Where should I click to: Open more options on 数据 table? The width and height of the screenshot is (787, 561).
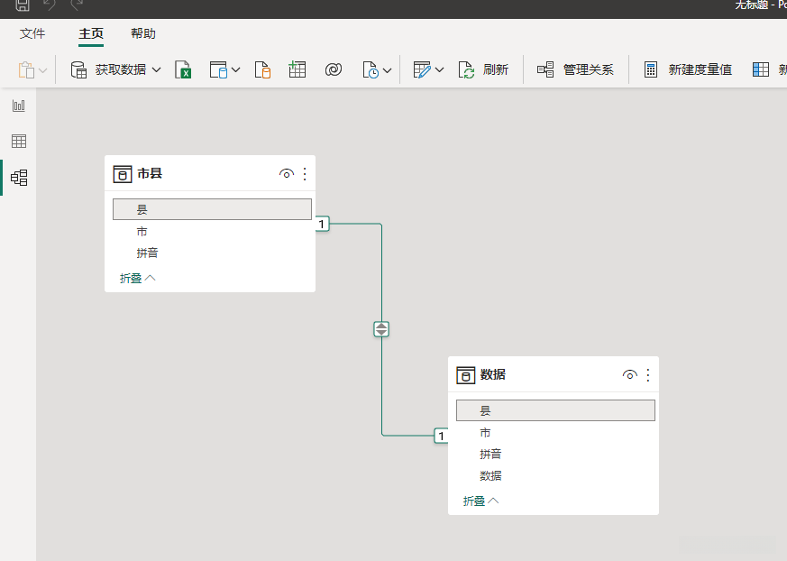click(648, 374)
